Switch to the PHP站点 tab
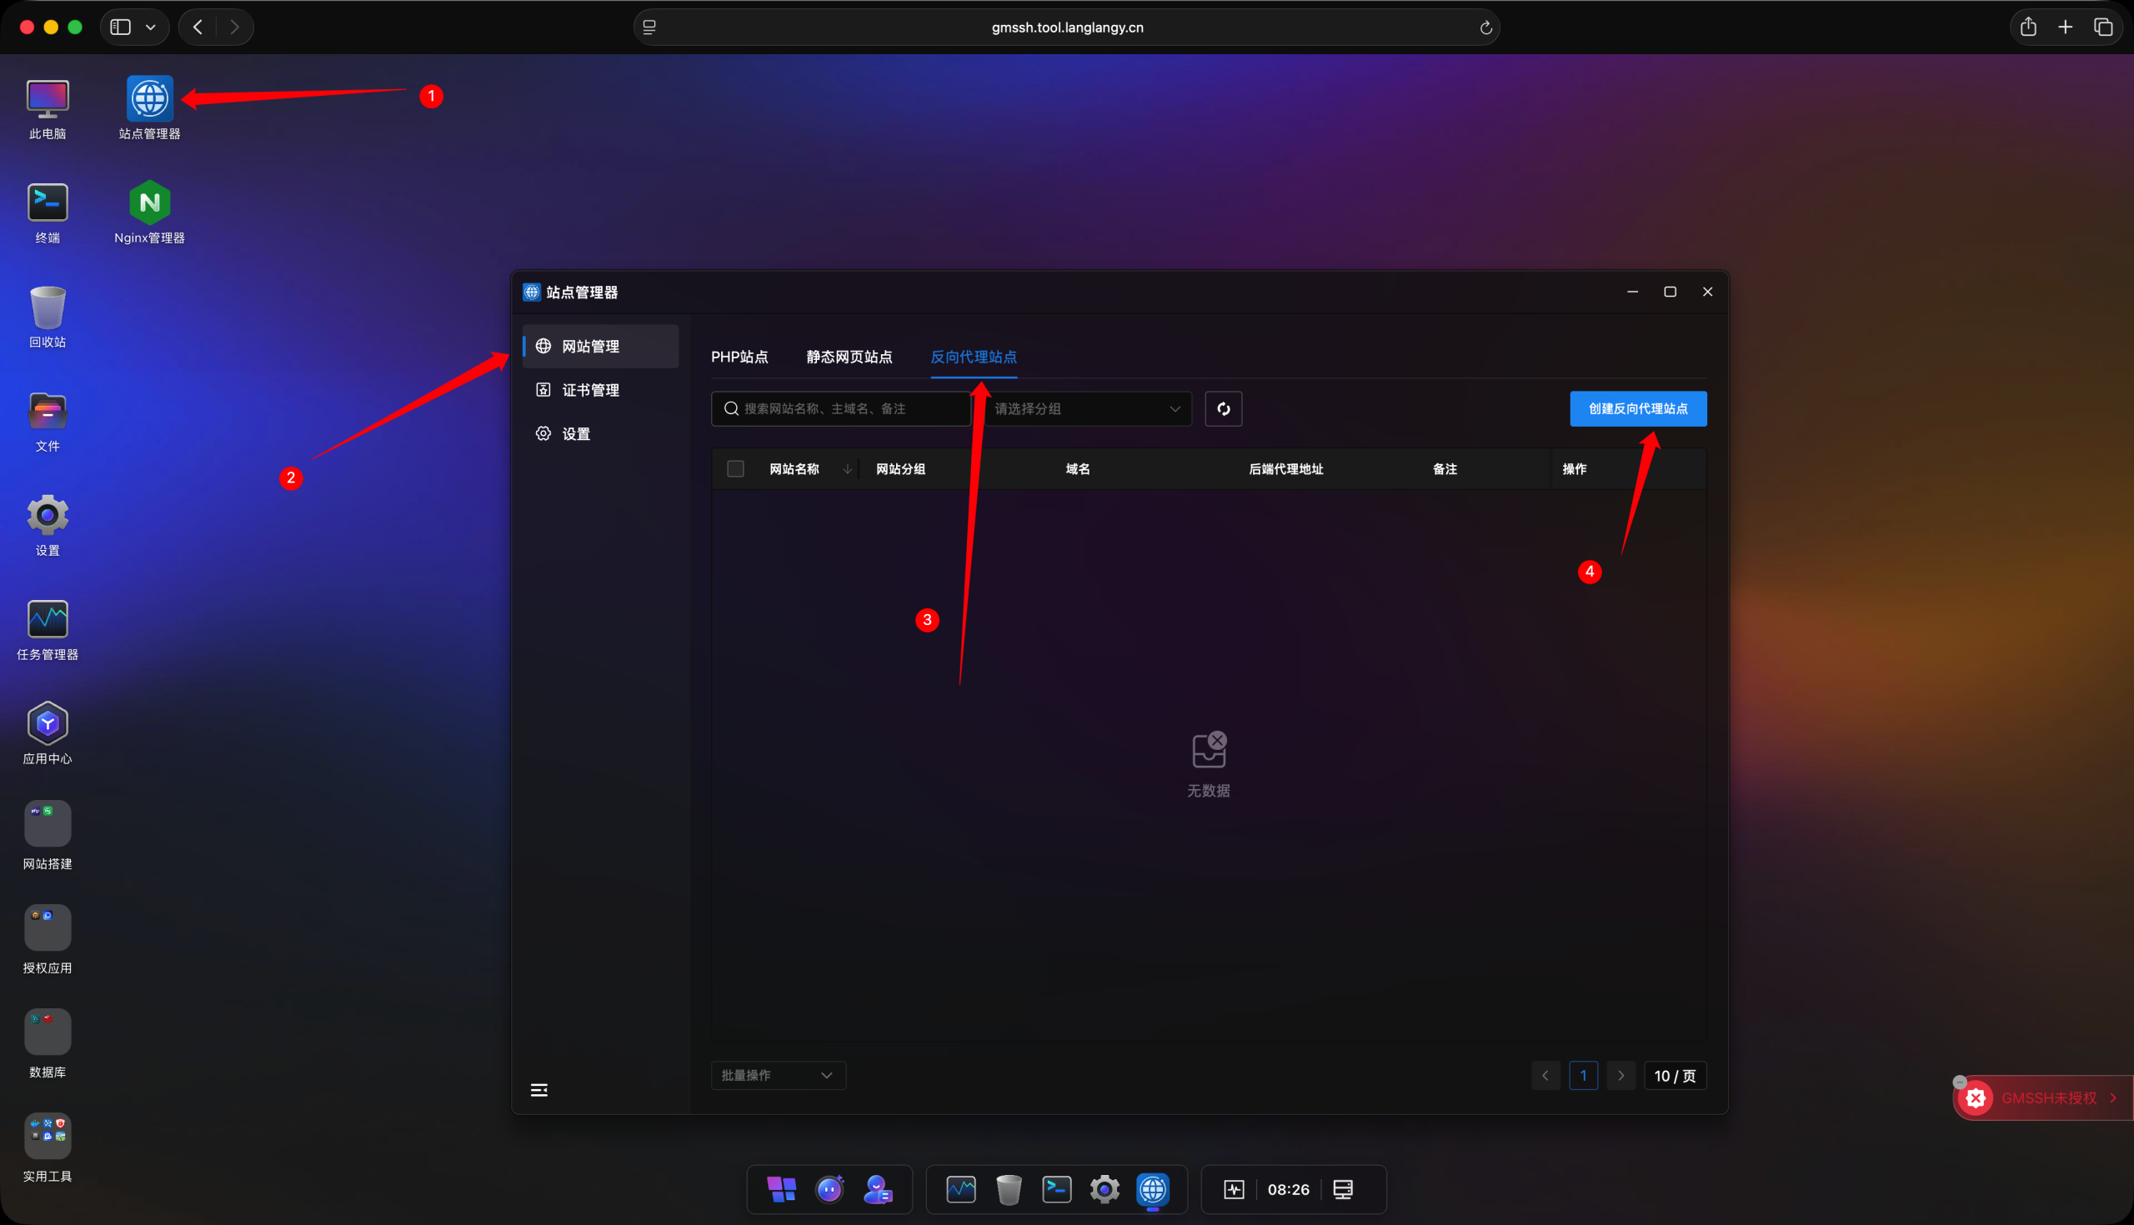This screenshot has width=2134, height=1225. pos(739,357)
